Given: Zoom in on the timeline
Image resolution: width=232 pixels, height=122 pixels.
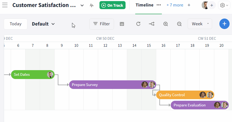Looking at the screenshot, I should (166, 24).
